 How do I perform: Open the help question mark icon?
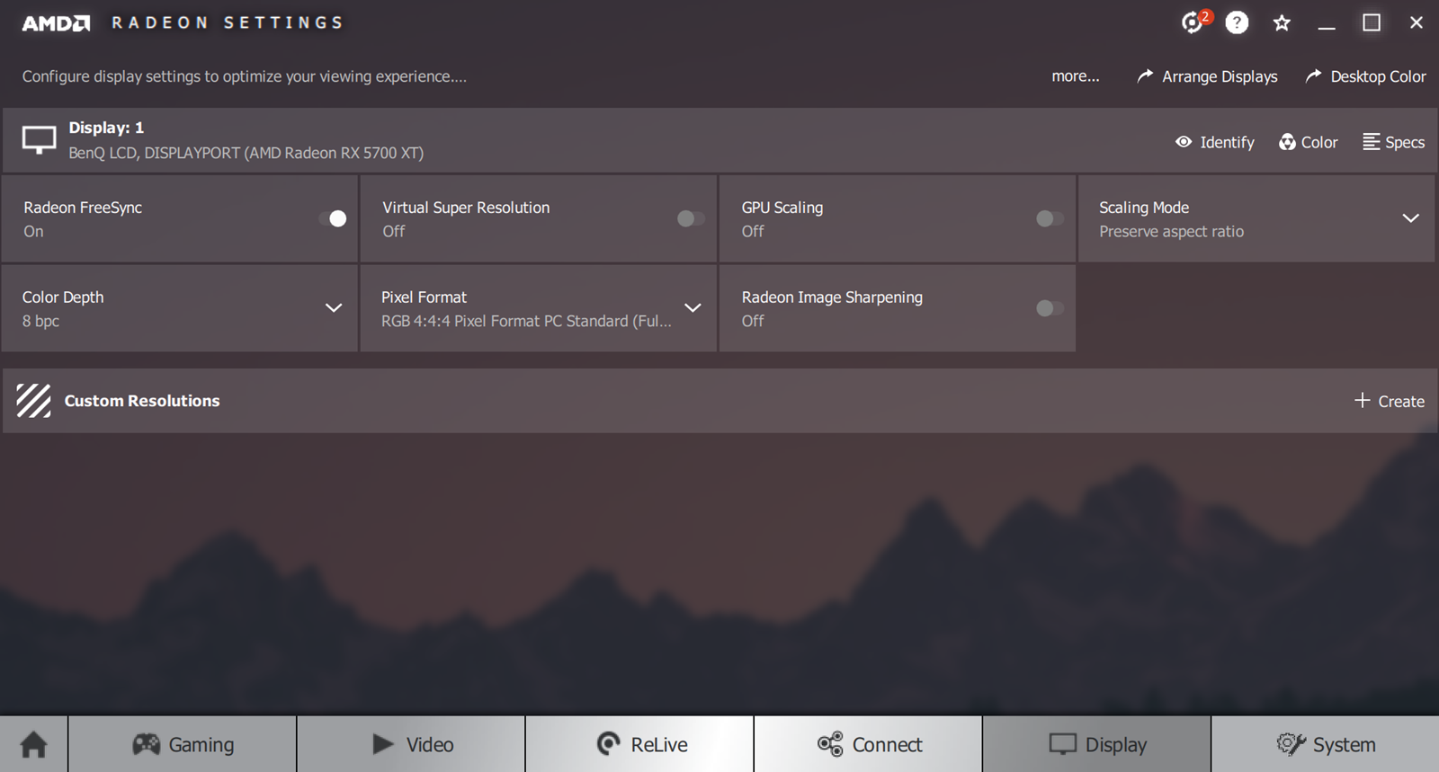tap(1237, 22)
